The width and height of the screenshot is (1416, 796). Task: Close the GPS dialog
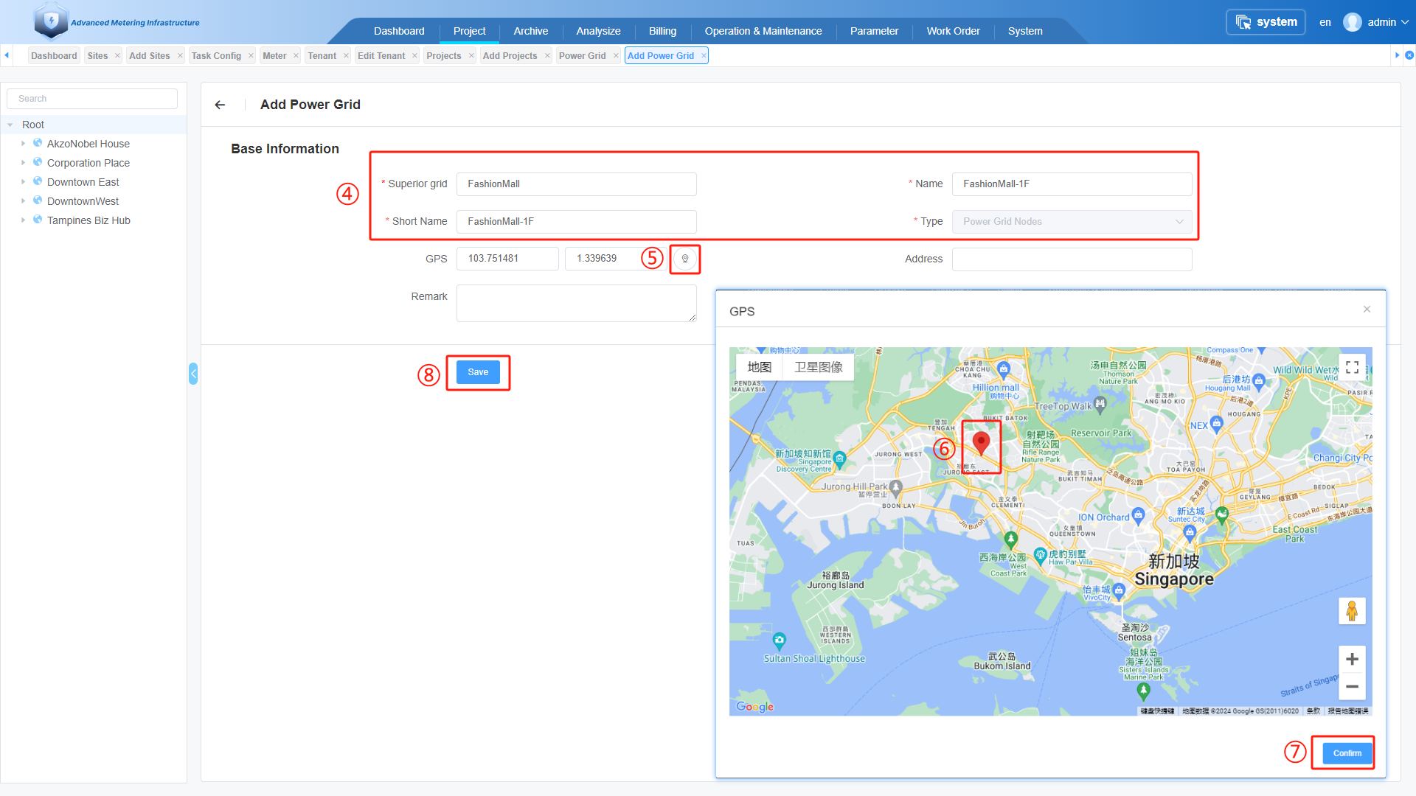coord(1367,310)
